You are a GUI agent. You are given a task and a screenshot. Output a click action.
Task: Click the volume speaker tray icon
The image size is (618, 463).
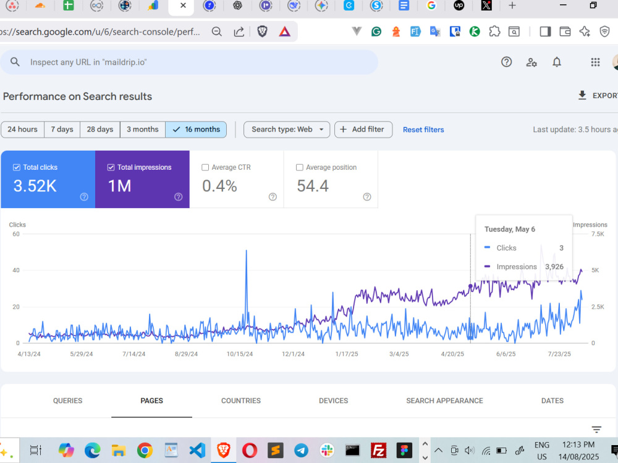(x=470, y=451)
